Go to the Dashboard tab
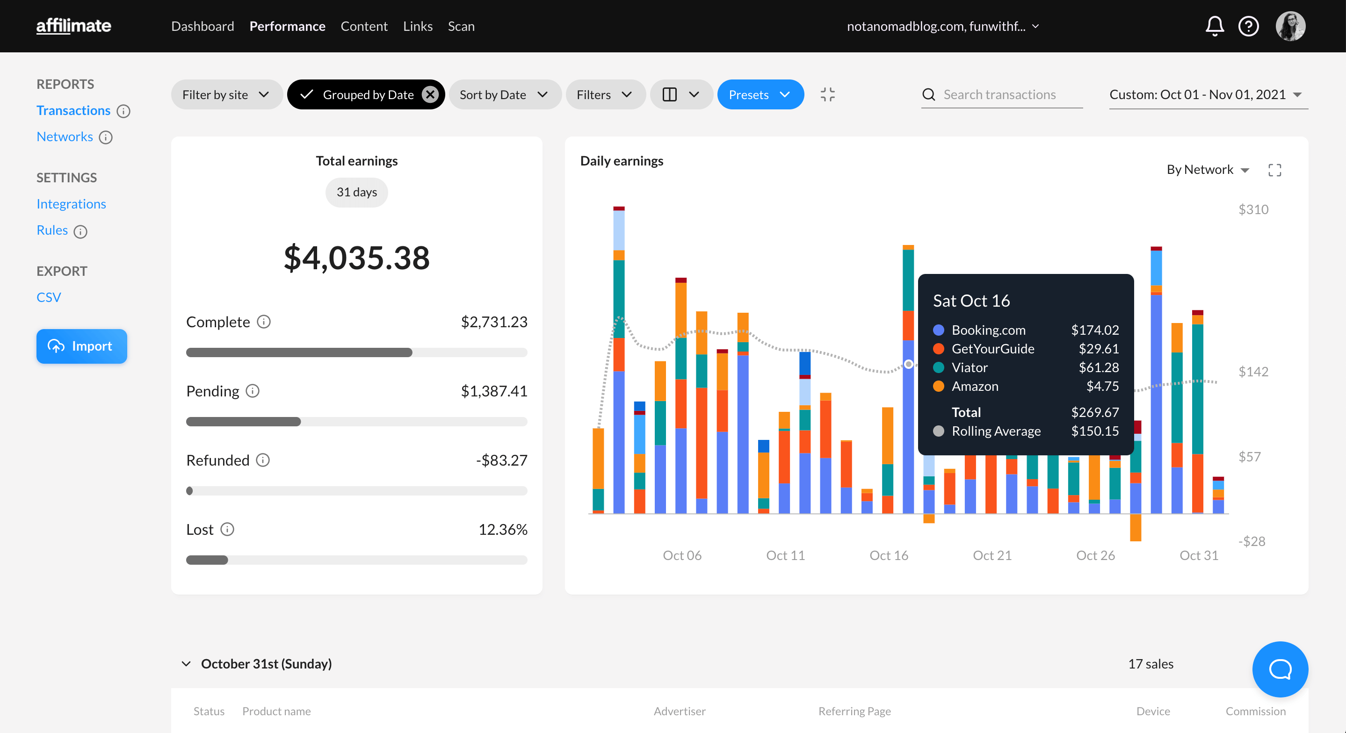 [x=203, y=26]
